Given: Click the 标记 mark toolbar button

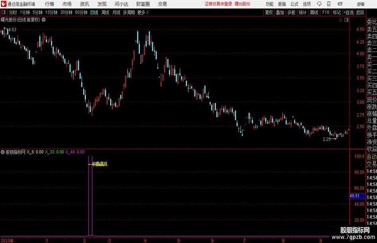Looking at the screenshot, I should (x=337, y=12).
